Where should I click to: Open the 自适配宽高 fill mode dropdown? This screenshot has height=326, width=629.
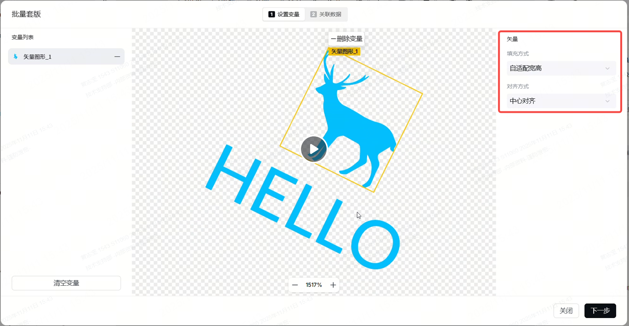pos(561,68)
